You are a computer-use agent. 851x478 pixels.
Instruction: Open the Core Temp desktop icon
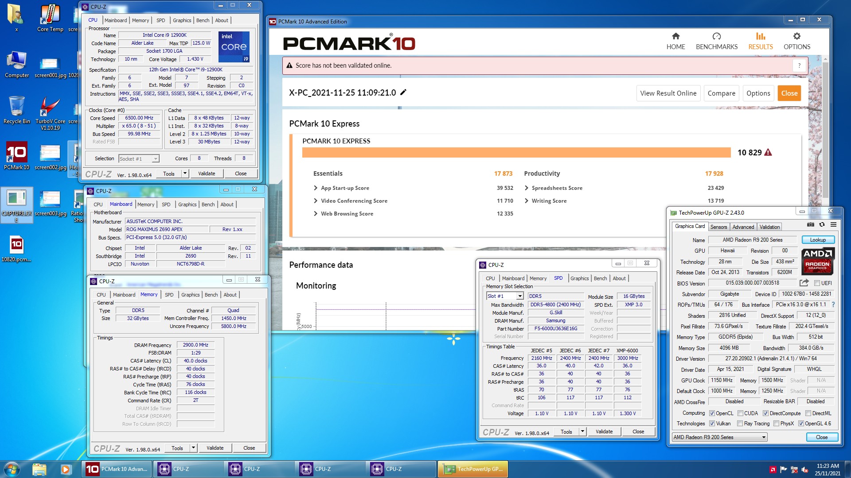(x=50, y=18)
